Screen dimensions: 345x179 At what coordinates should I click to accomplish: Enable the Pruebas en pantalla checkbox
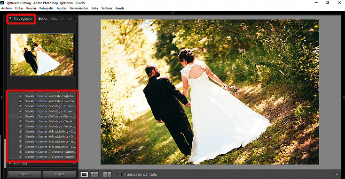tap(120, 175)
